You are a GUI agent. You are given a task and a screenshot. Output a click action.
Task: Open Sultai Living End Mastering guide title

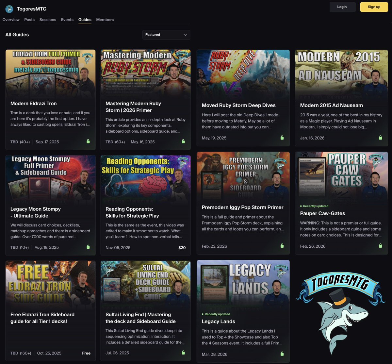(140, 318)
